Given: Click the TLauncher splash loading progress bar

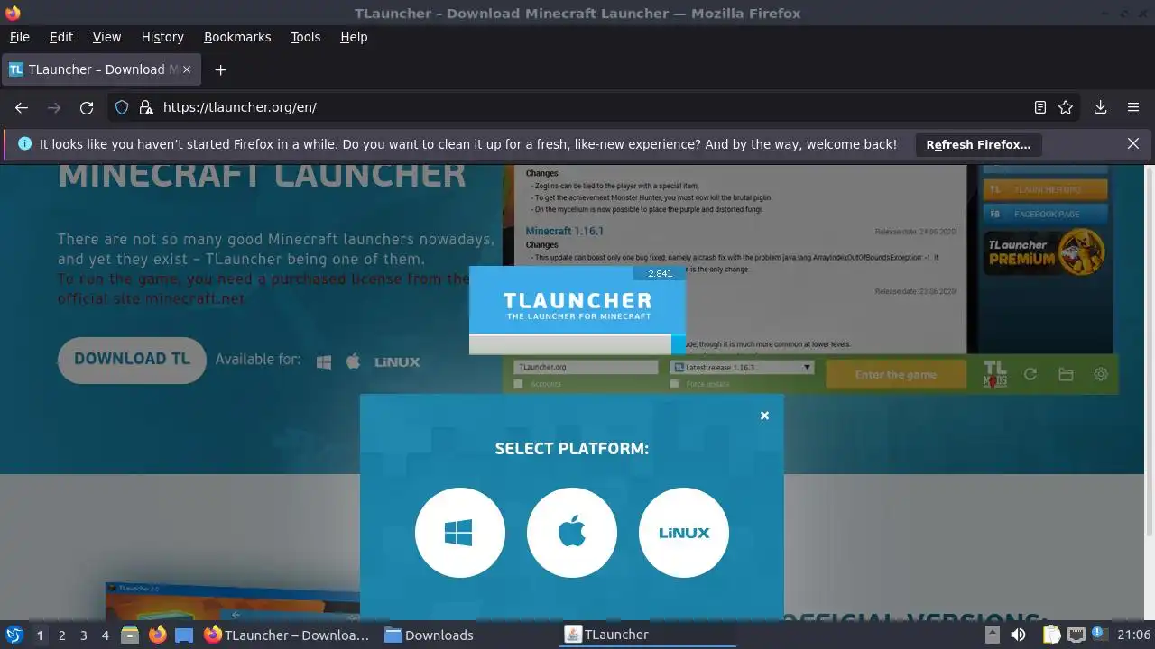Looking at the screenshot, I should click(x=577, y=344).
